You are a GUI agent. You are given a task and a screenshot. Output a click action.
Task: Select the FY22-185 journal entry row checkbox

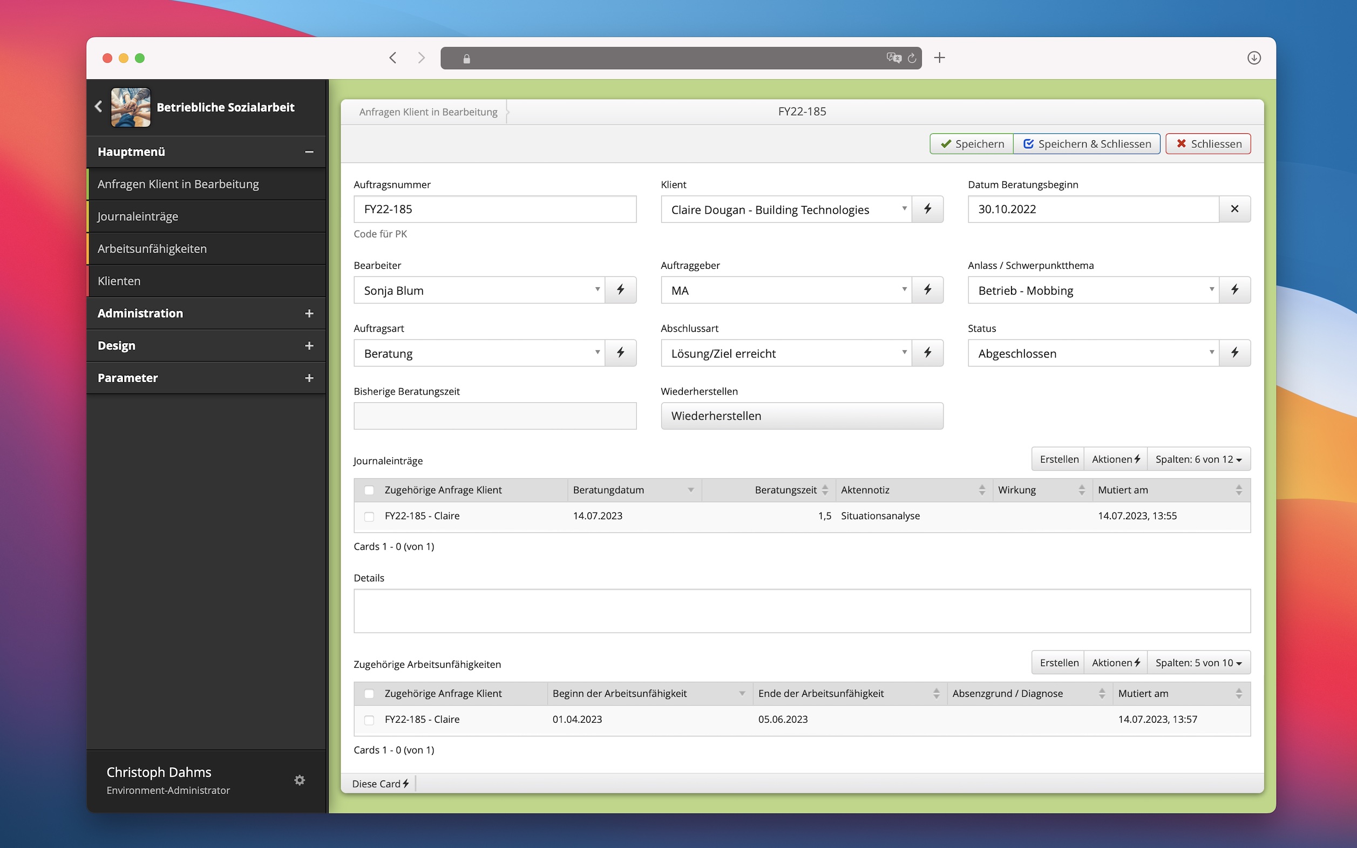click(x=369, y=517)
